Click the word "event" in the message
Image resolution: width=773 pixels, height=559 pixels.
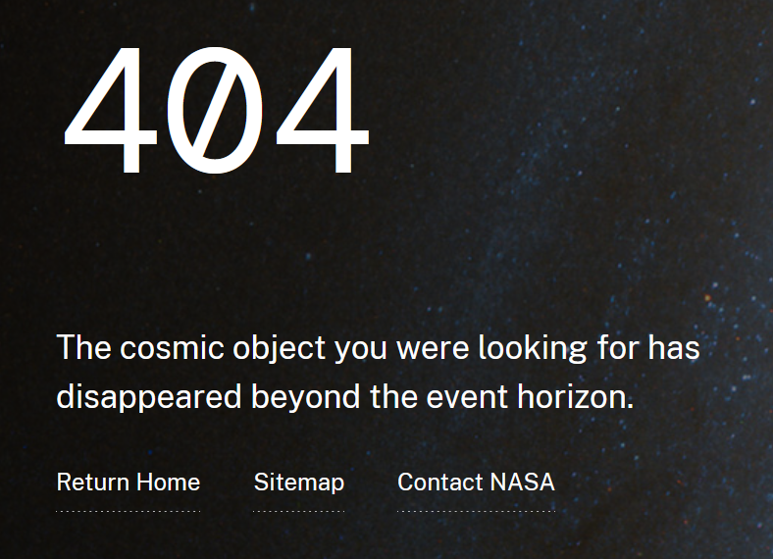coord(456,397)
